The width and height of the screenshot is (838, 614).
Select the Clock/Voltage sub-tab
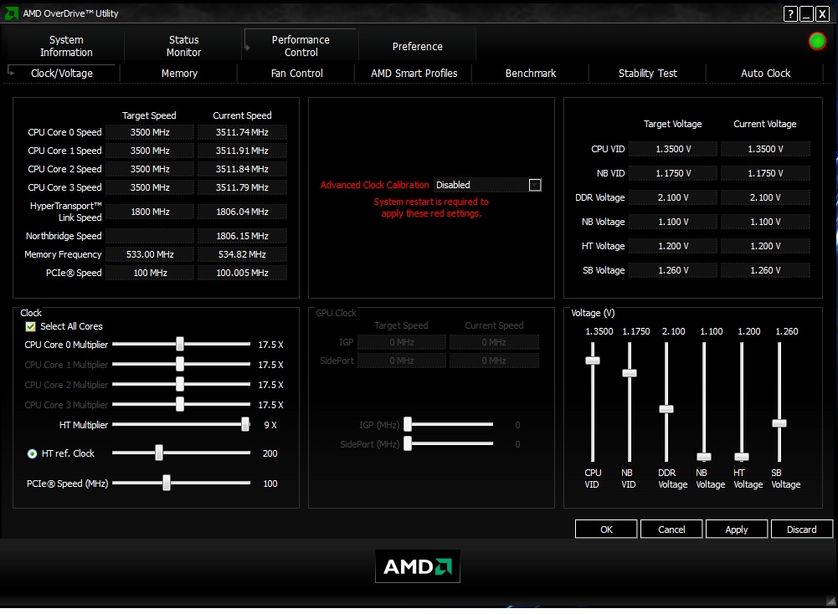(62, 73)
